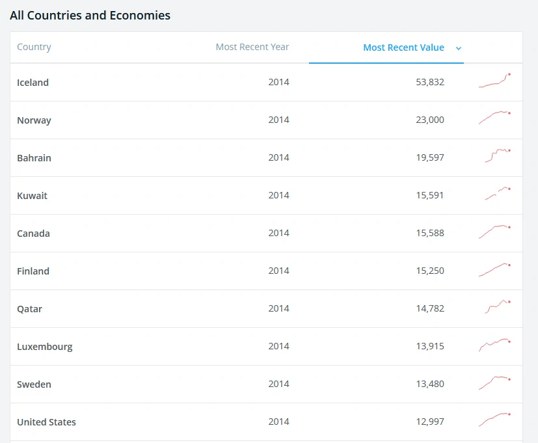This screenshot has height=443, width=538.
Task: Open the Iceland country link
Action: point(33,83)
